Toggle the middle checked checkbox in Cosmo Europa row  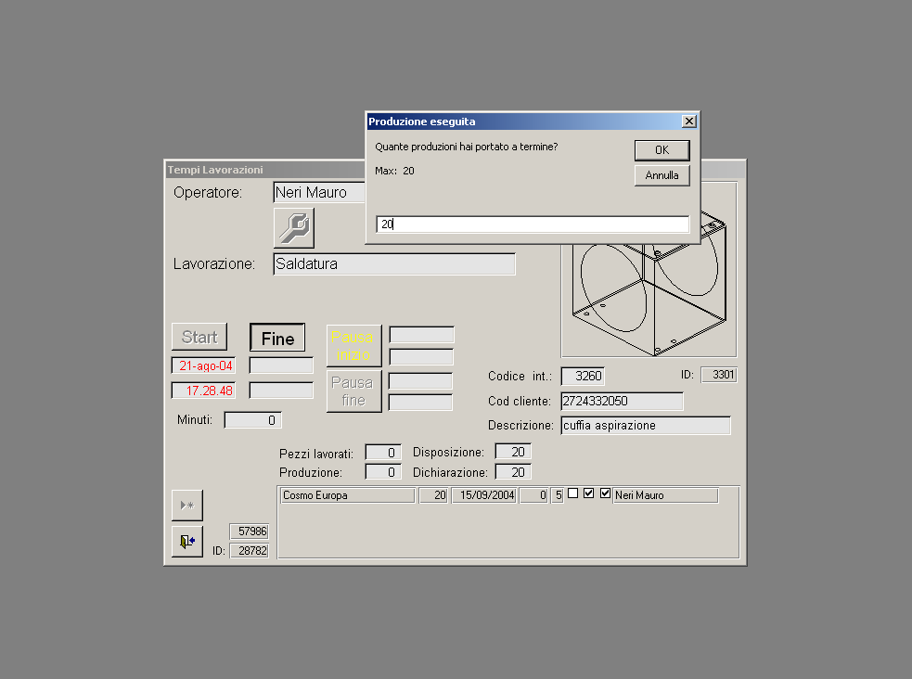tap(588, 493)
